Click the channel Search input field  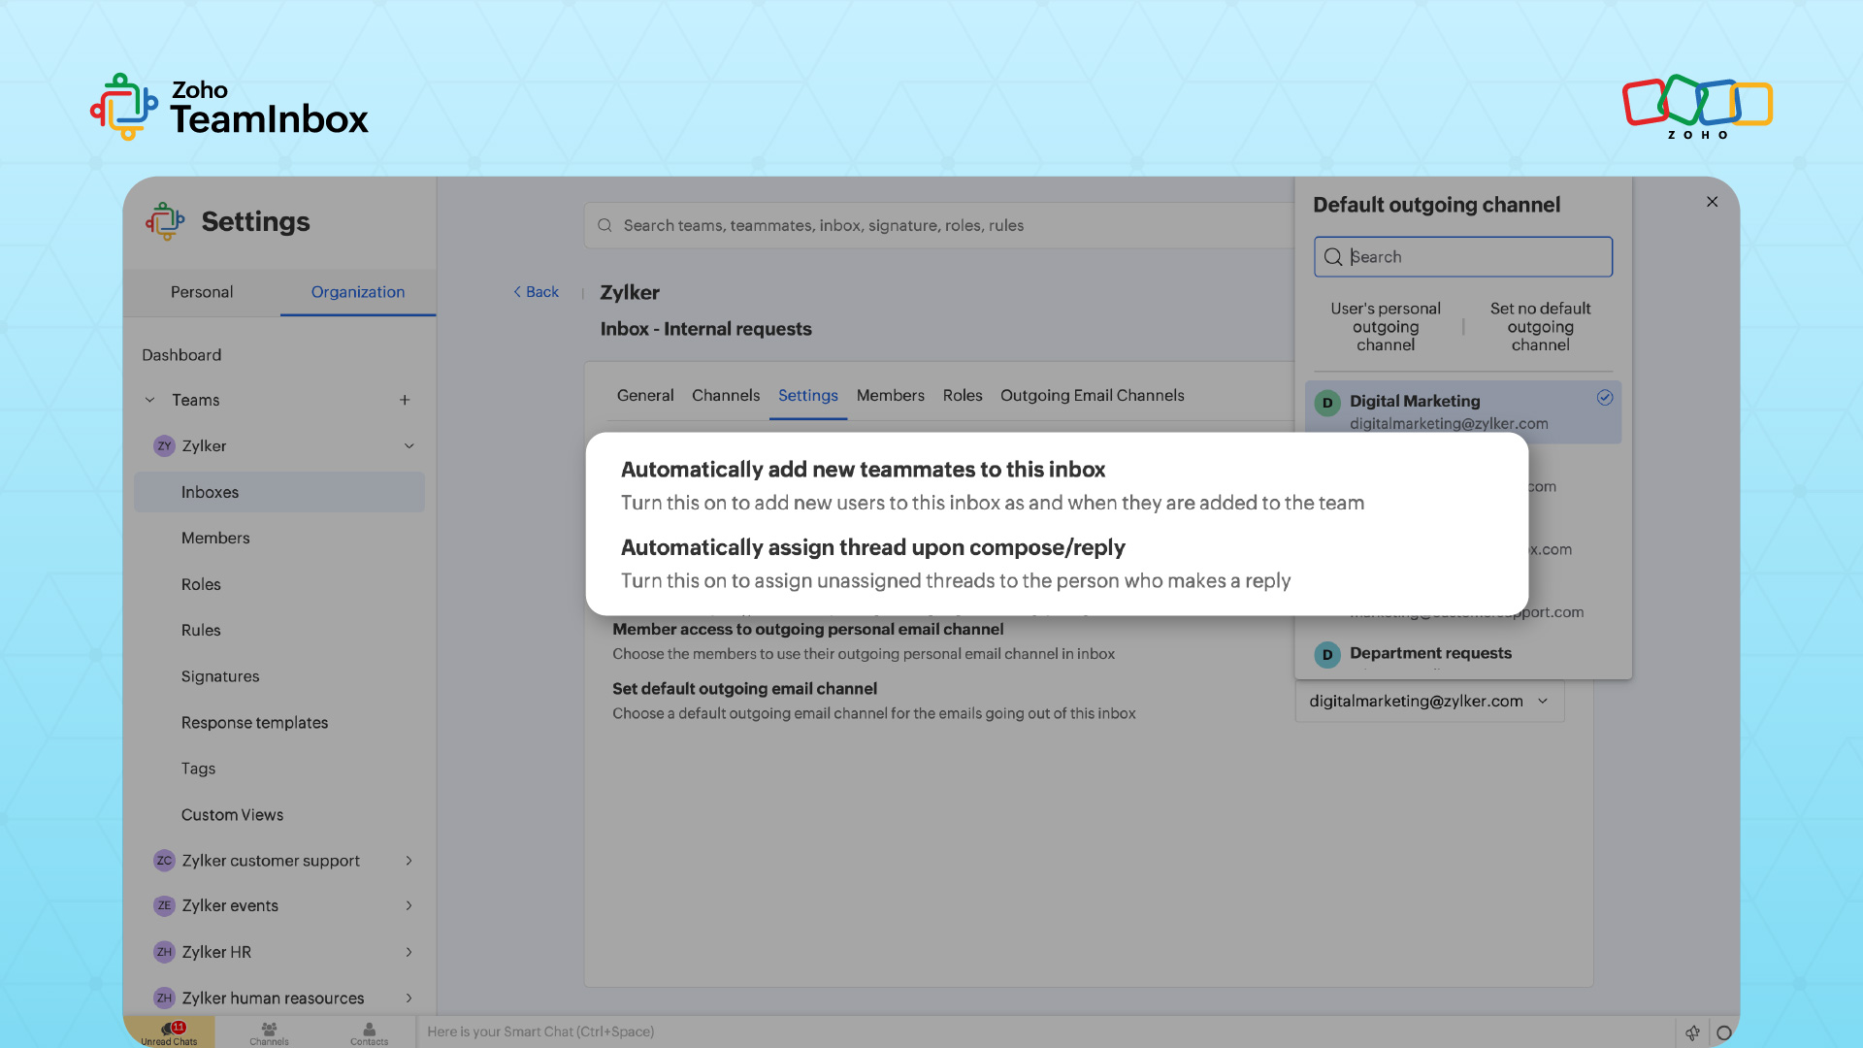(1475, 257)
